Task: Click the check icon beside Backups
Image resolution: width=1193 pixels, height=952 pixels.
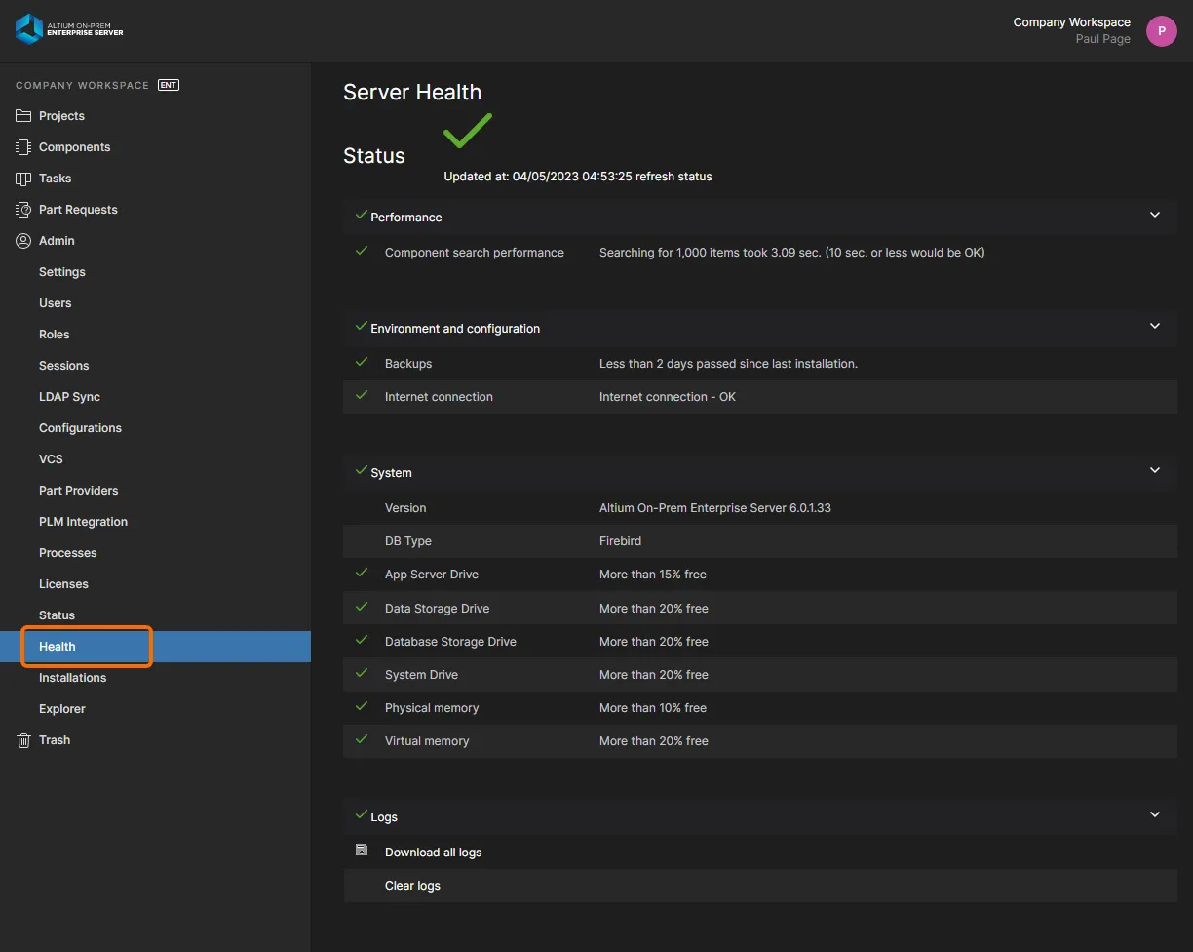Action: tap(362, 362)
